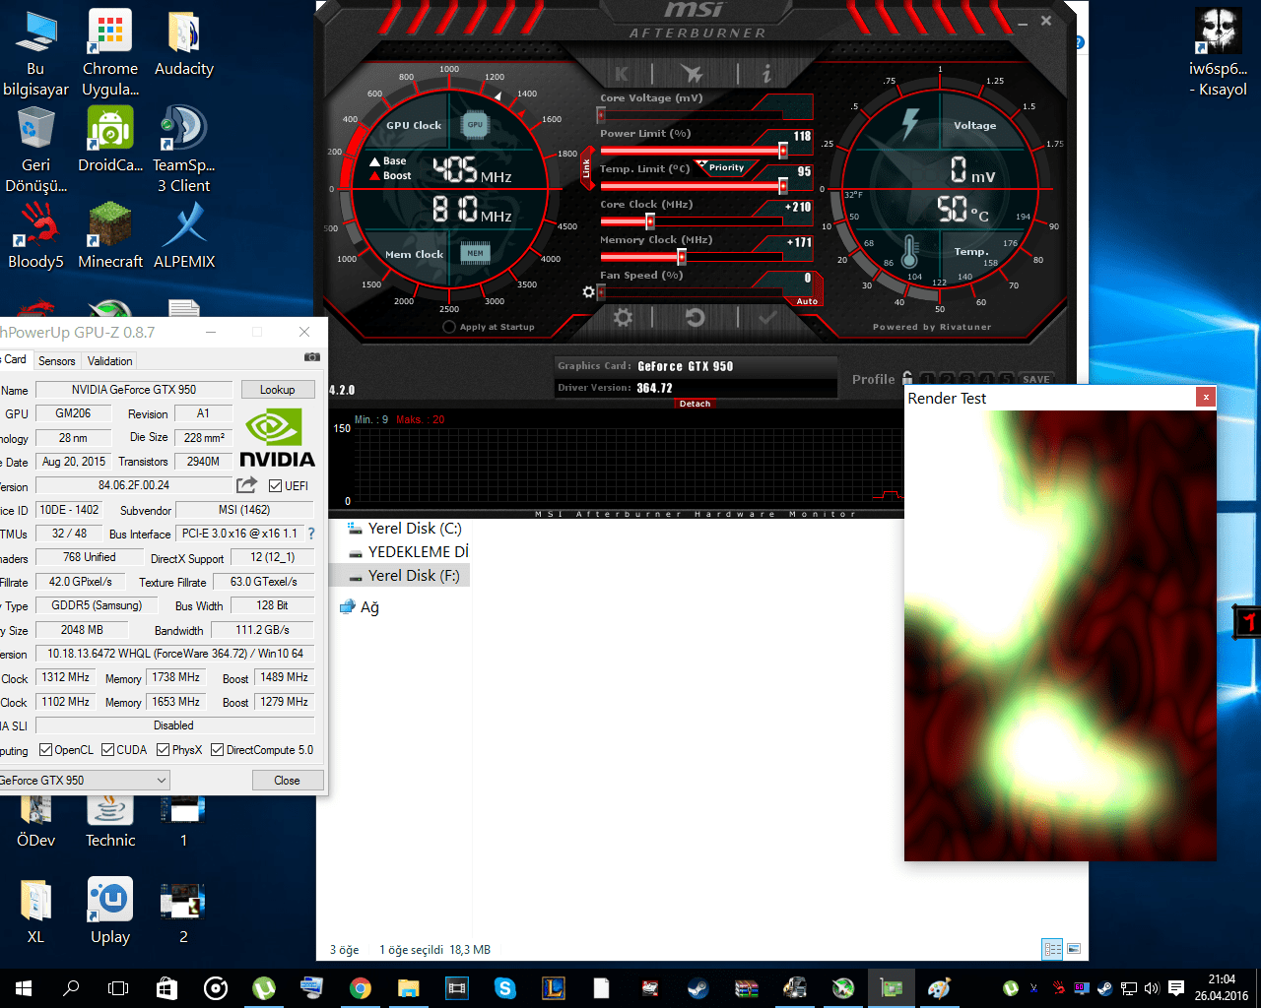Close the Render Test window
Screen dimensions: 1261x1008
1206,397
